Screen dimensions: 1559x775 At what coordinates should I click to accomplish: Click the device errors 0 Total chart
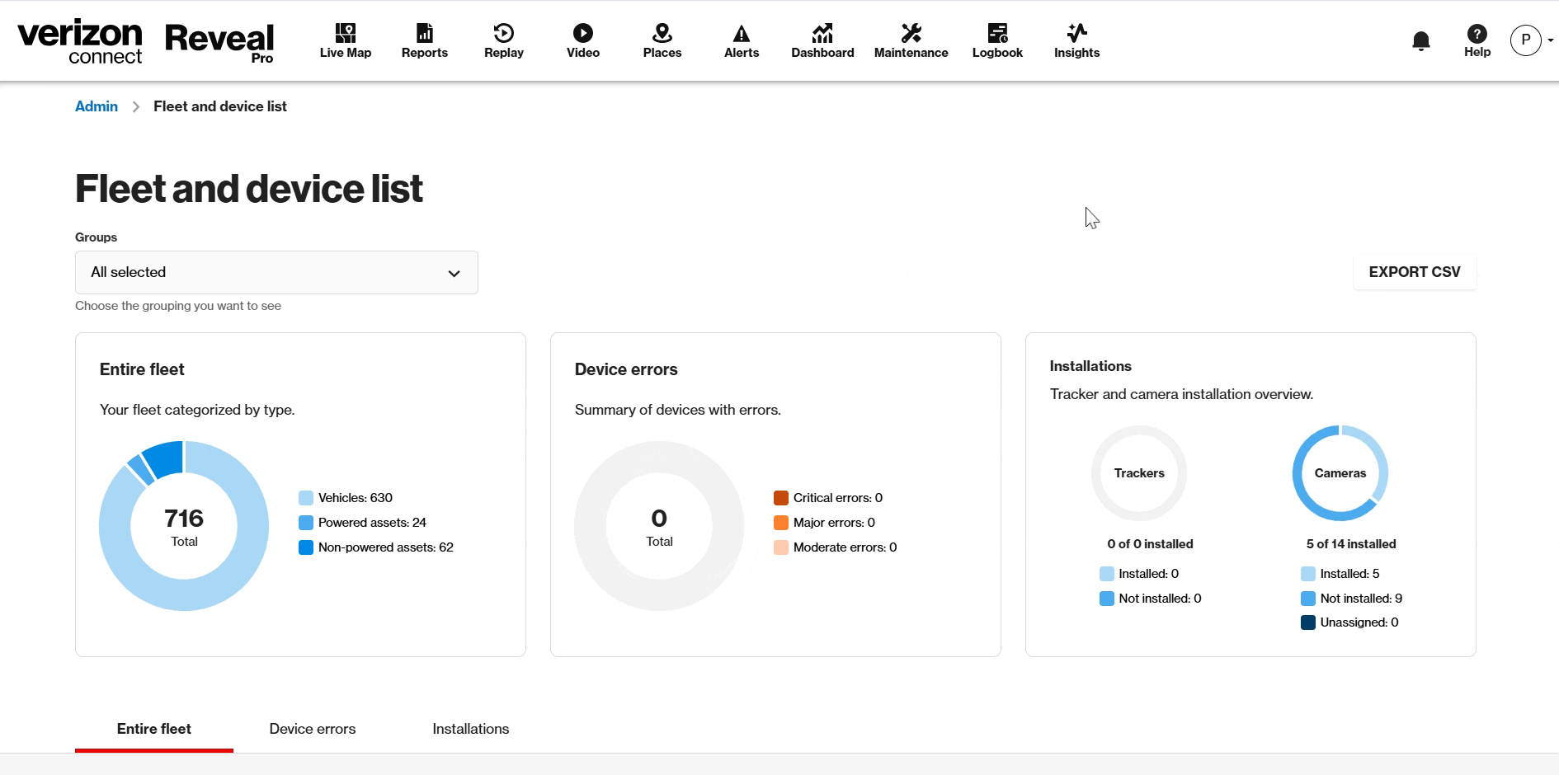pyautogui.click(x=659, y=526)
